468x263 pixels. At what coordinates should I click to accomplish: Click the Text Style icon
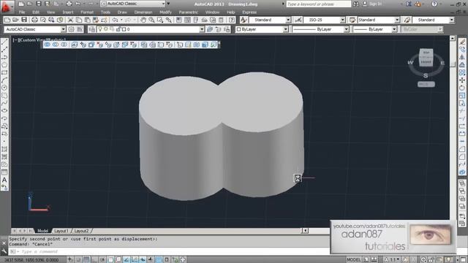pyautogui.click(x=244, y=20)
